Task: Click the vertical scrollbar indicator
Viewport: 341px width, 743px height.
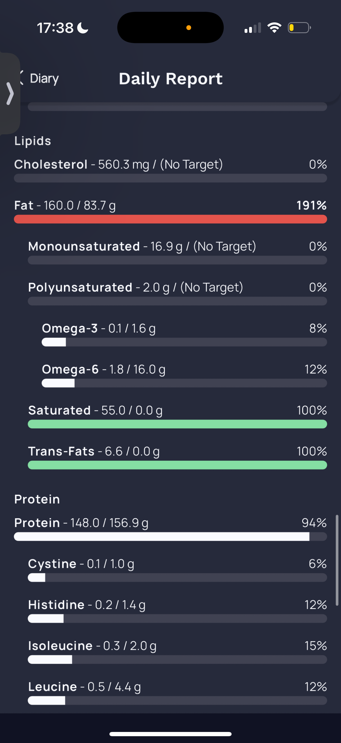Action: click(x=337, y=560)
